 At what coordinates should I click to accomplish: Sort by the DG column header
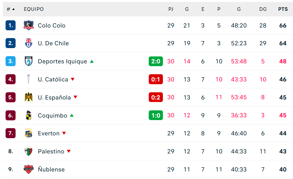click(263, 9)
